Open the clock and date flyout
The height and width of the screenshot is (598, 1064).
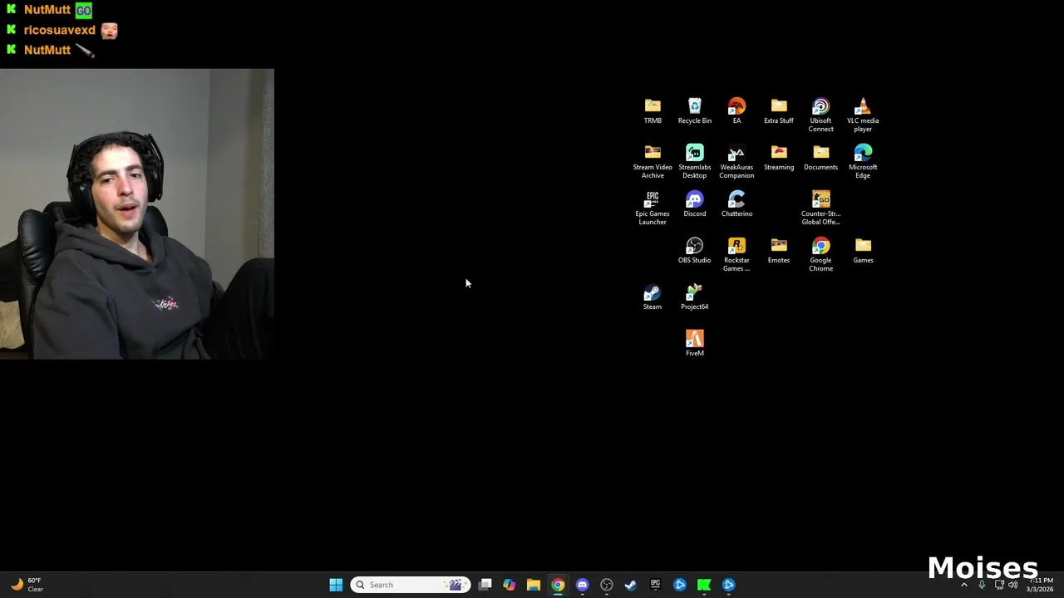tap(1040, 585)
